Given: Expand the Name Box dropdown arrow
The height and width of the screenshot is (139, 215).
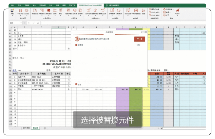Looking at the screenshot, I should [21, 23].
